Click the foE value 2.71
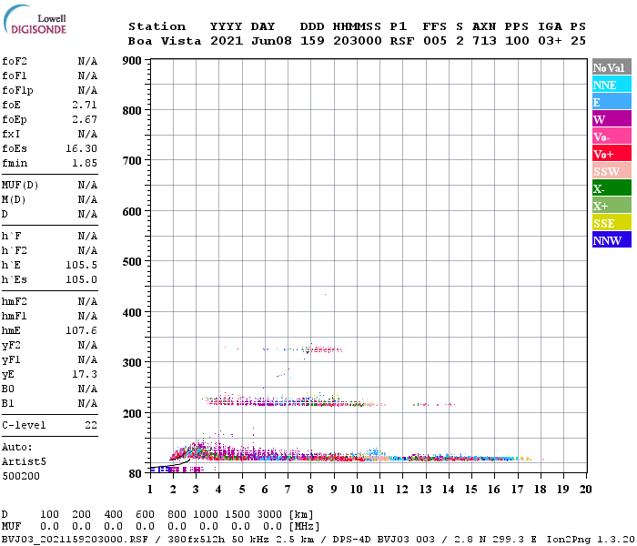Screen dimensions: 637x546 coord(85,105)
